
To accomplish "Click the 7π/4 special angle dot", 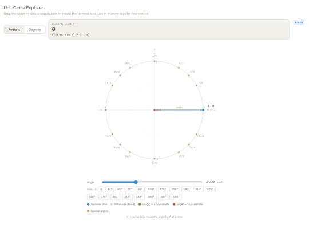I will [189, 144].
